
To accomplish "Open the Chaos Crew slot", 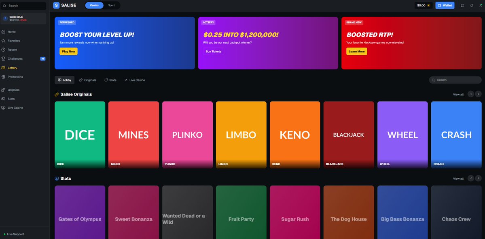I will pos(456,212).
